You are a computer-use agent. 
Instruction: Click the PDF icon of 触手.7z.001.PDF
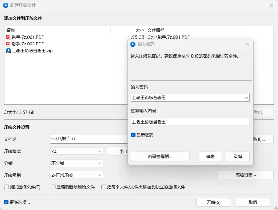pyautogui.click(x=8, y=37)
